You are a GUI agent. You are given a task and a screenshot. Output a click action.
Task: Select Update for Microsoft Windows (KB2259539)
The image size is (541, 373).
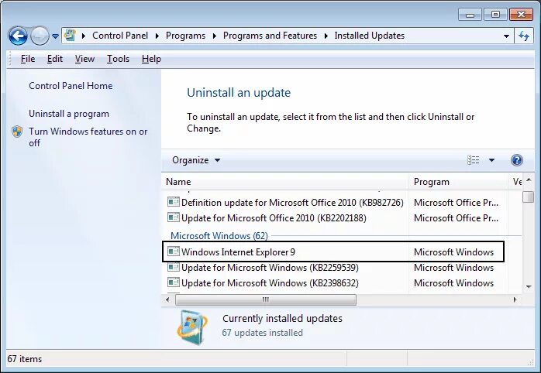click(270, 268)
